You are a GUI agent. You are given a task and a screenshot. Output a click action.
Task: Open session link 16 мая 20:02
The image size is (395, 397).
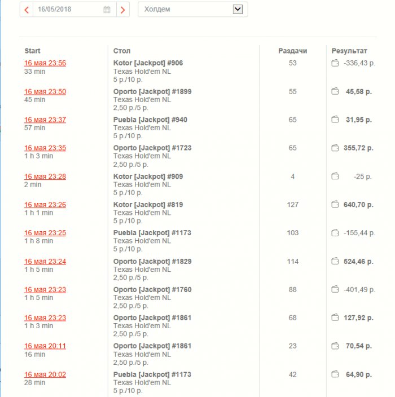click(x=45, y=374)
